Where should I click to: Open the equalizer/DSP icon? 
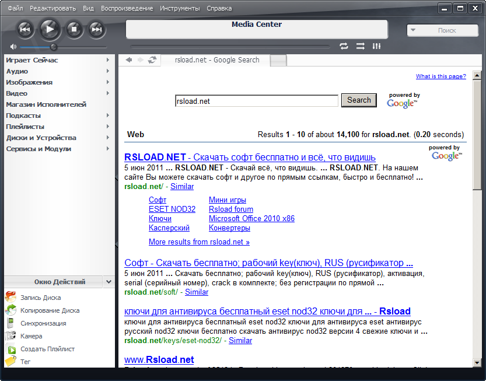[376, 46]
